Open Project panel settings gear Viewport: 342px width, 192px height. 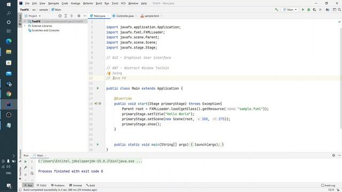coord(79,16)
